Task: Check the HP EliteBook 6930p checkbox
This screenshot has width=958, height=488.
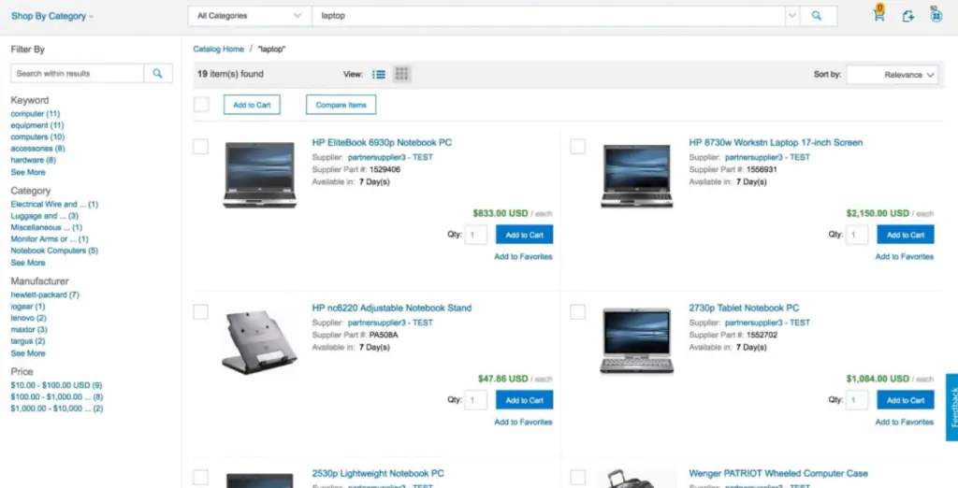Action: 201,147
